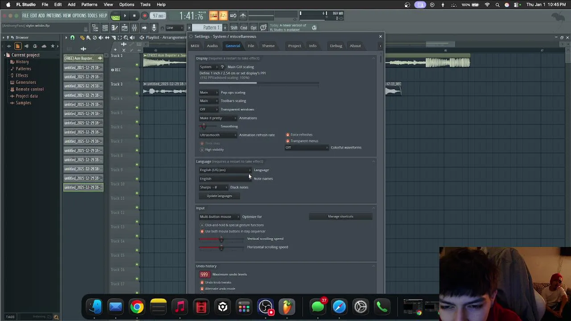571x321 pixels.
Task: Open the About tab
Action: point(355,46)
